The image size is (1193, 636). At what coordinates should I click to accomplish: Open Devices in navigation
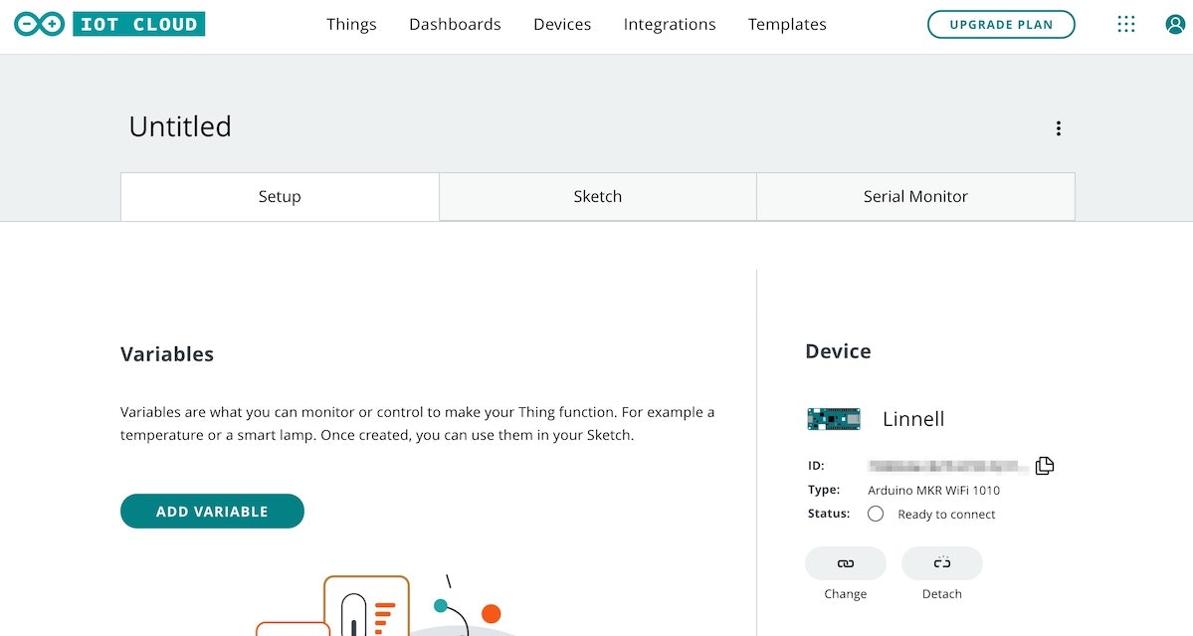click(562, 24)
